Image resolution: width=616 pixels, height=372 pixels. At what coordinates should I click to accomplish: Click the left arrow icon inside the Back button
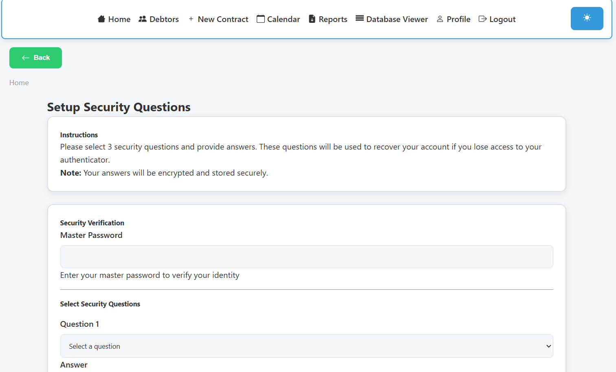[x=26, y=58]
